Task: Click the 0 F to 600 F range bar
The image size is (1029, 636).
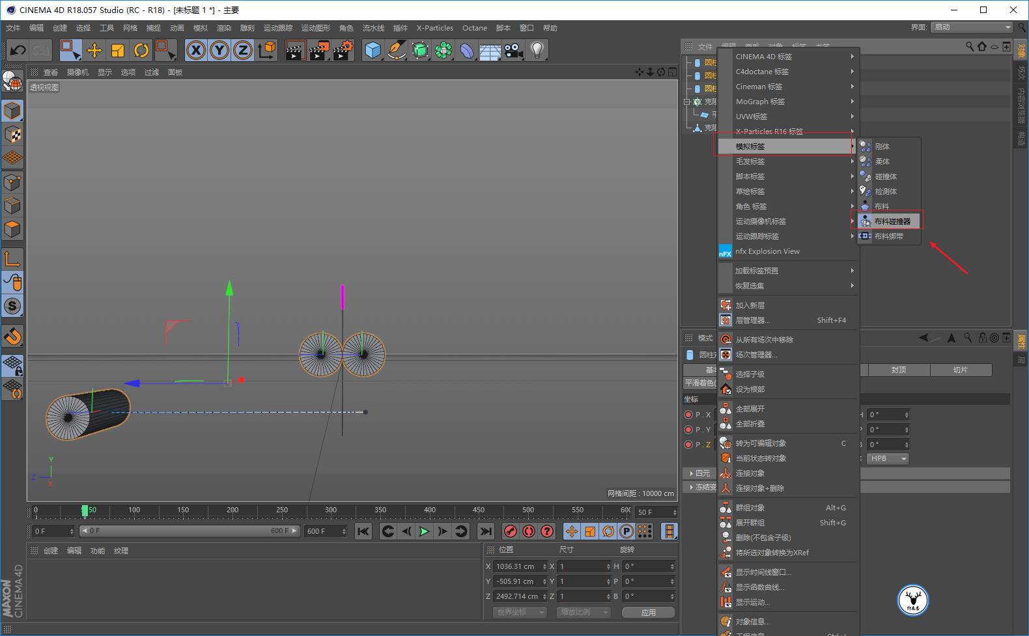Action: [x=190, y=531]
